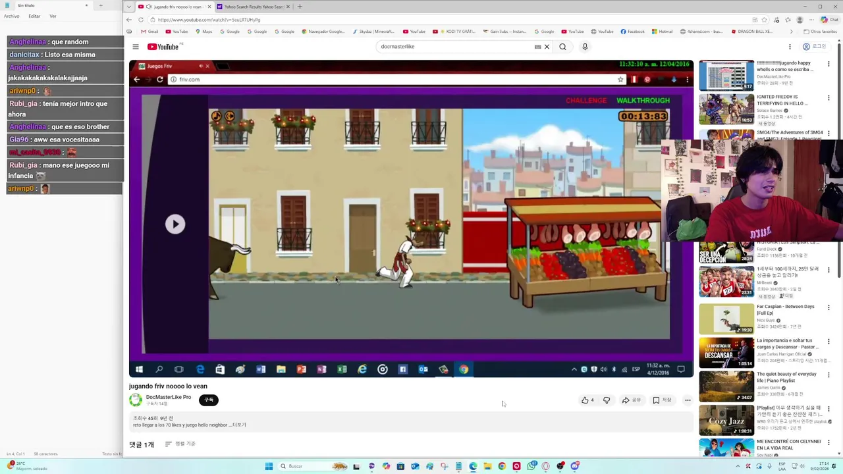Viewport: 843px width, 474px height.
Task: Switch to the jugando friv noooo lo vean tab
Action: pos(174,7)
